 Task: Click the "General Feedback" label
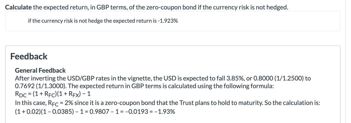point(40,71)
